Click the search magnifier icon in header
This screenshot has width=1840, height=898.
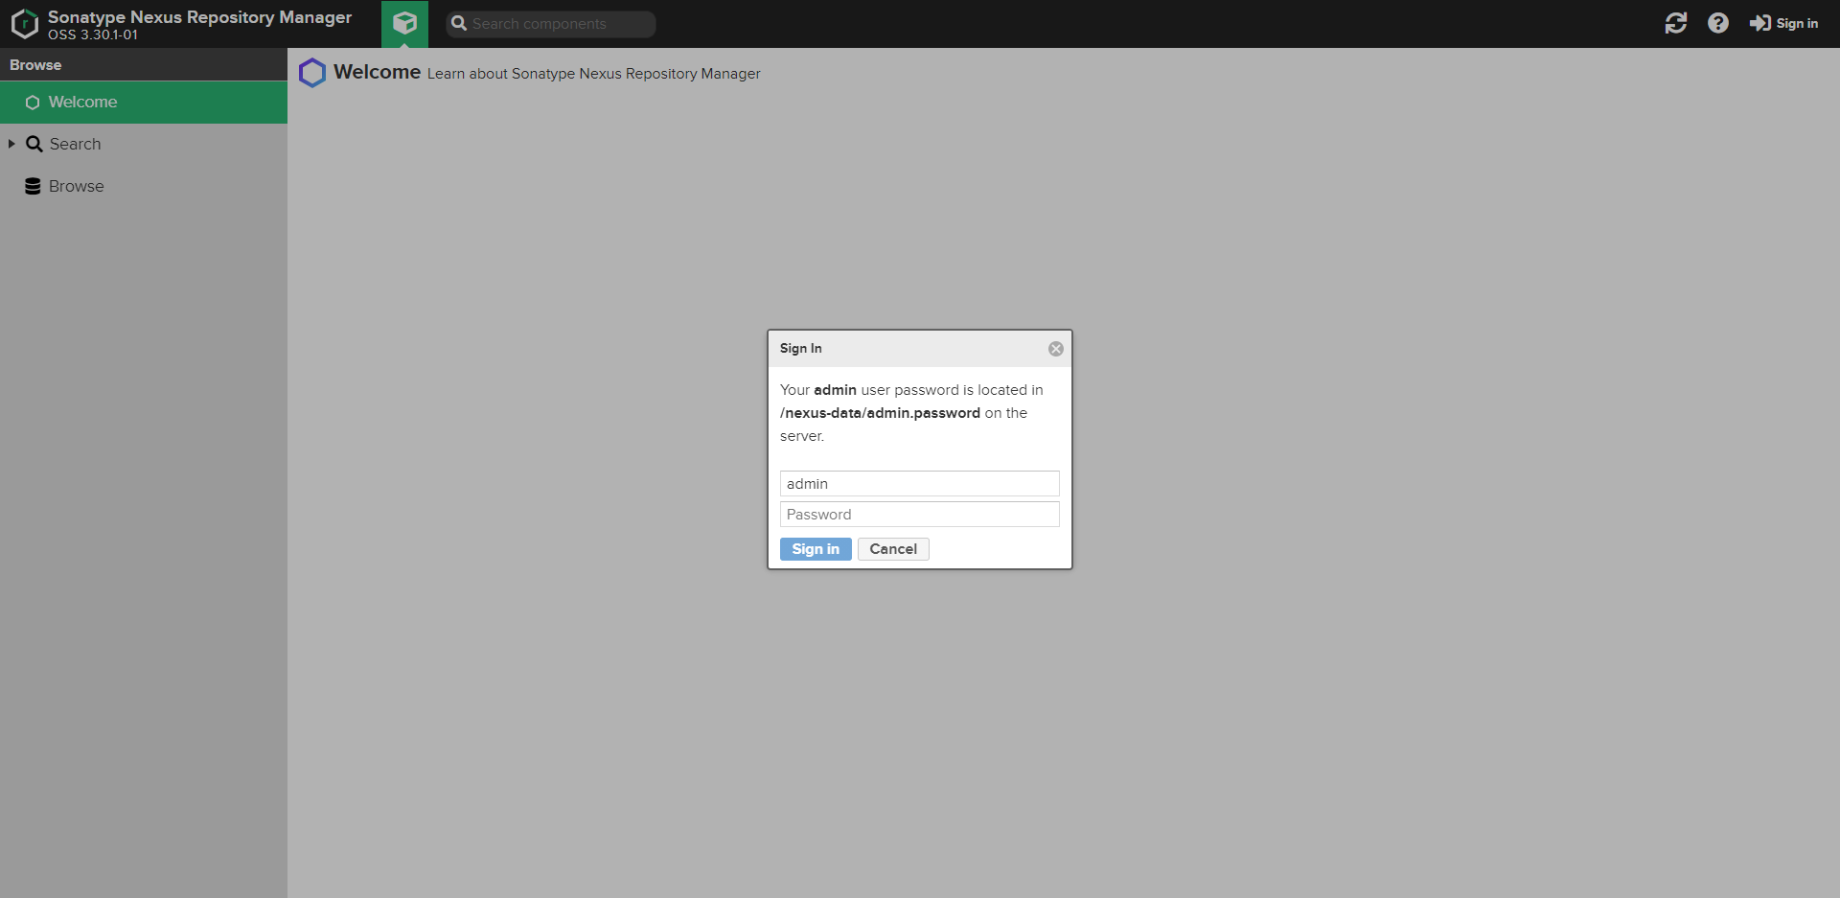coord(459,24)
